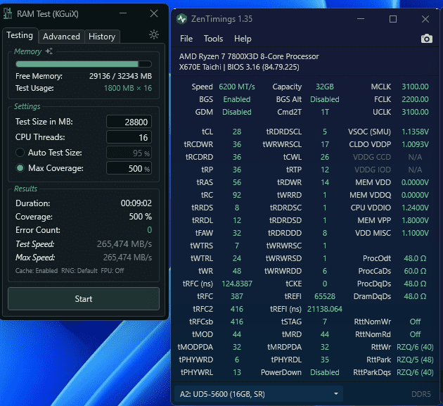
Task: Open the Advanced tab in RAM Test
Action: click(x=61, y=37)
